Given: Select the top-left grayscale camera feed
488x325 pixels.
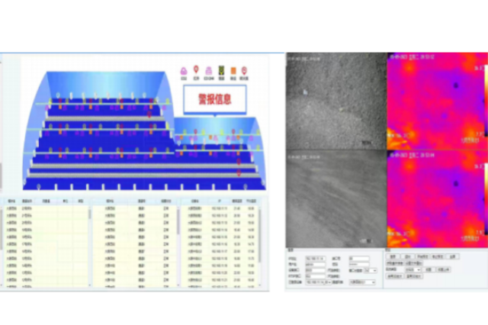Looking at the screenshot, I should (335, 101).
